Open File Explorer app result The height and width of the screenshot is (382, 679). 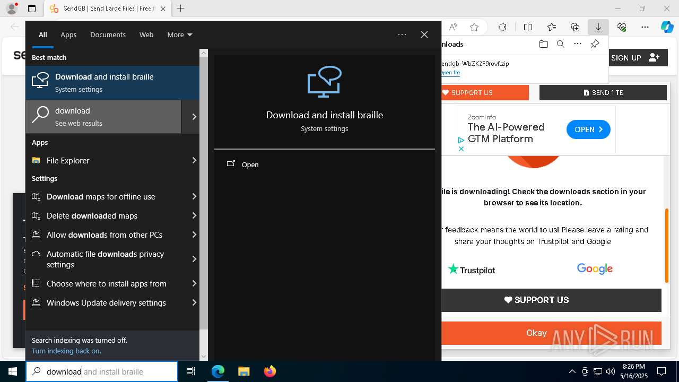pyautogui.click(x=106, y=160)
